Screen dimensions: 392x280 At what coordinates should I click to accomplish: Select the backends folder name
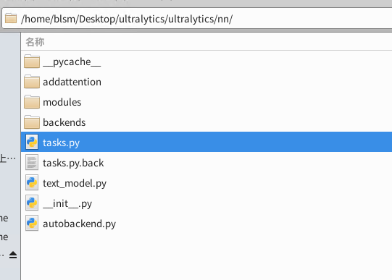[x=64, y=122]
